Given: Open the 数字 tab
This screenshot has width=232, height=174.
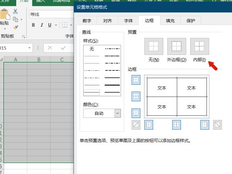Looking at the screenshot, I should (x=87, y=21).
